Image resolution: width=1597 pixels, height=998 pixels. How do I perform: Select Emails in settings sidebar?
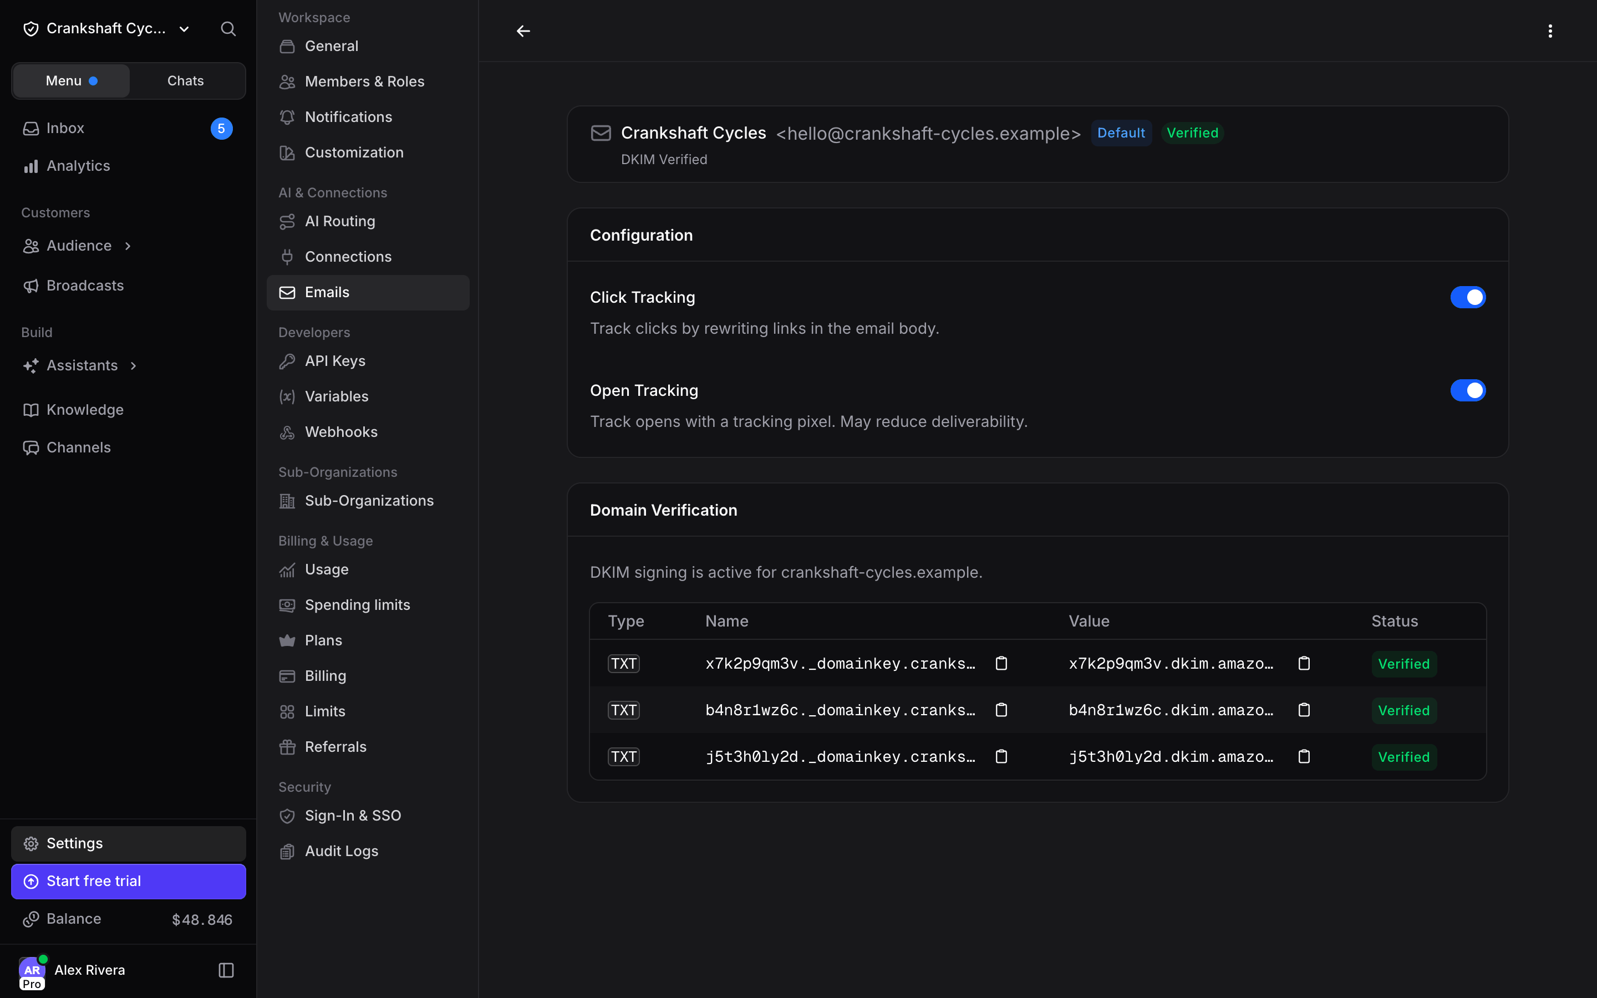tap(368, 292)
